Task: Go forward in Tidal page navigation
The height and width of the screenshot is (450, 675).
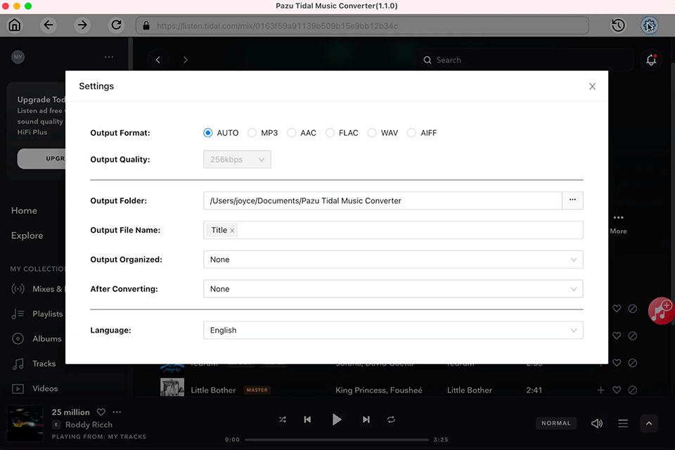Action: pos(186,60)
